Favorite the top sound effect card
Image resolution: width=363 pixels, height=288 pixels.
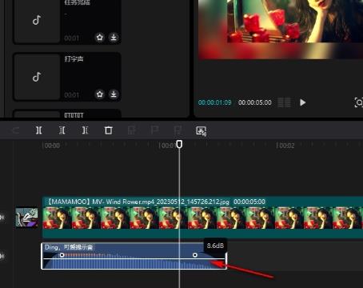pyautogui.click(x=100, y=38)
